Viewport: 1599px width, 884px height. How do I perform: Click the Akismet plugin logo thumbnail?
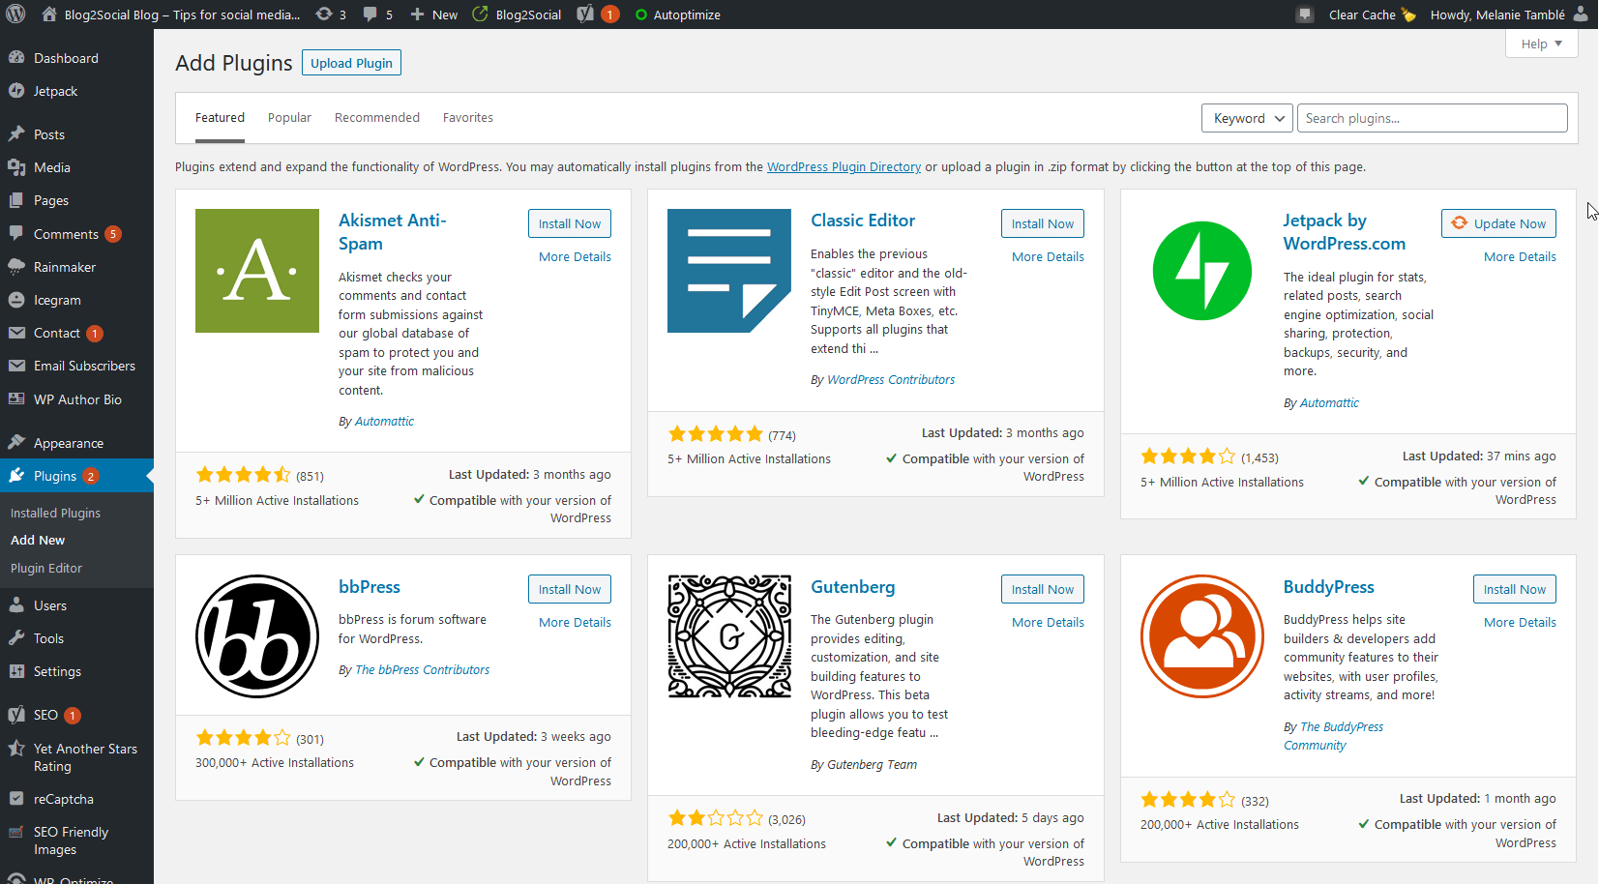257,271
